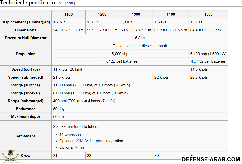This screenshot has height=164, width=242.
Task: Select the 1500 column header
Action: 208,14
